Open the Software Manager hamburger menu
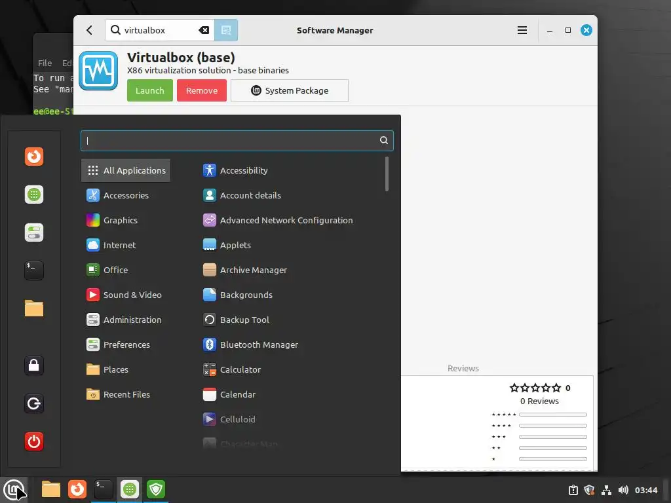The height and width of the screenshot is (503, 671). [x=522, y=30]
